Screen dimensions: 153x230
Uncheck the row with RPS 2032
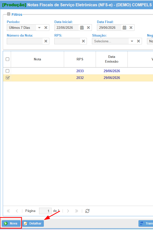click(8, 78)
